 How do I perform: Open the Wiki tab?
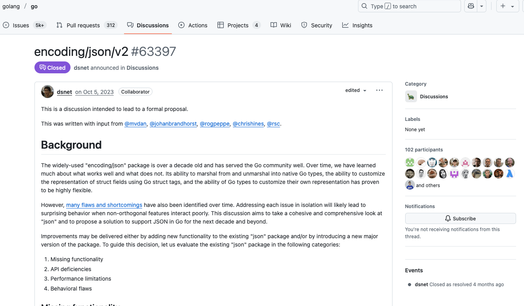[281, 25]
